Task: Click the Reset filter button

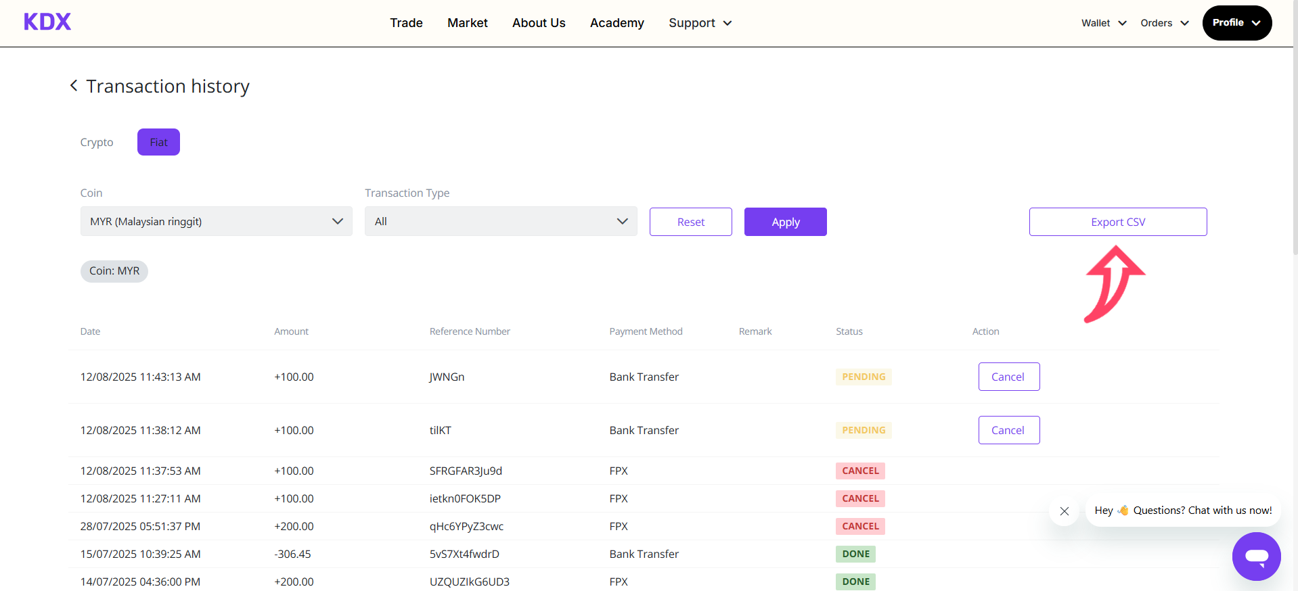Action: (691, 222)
